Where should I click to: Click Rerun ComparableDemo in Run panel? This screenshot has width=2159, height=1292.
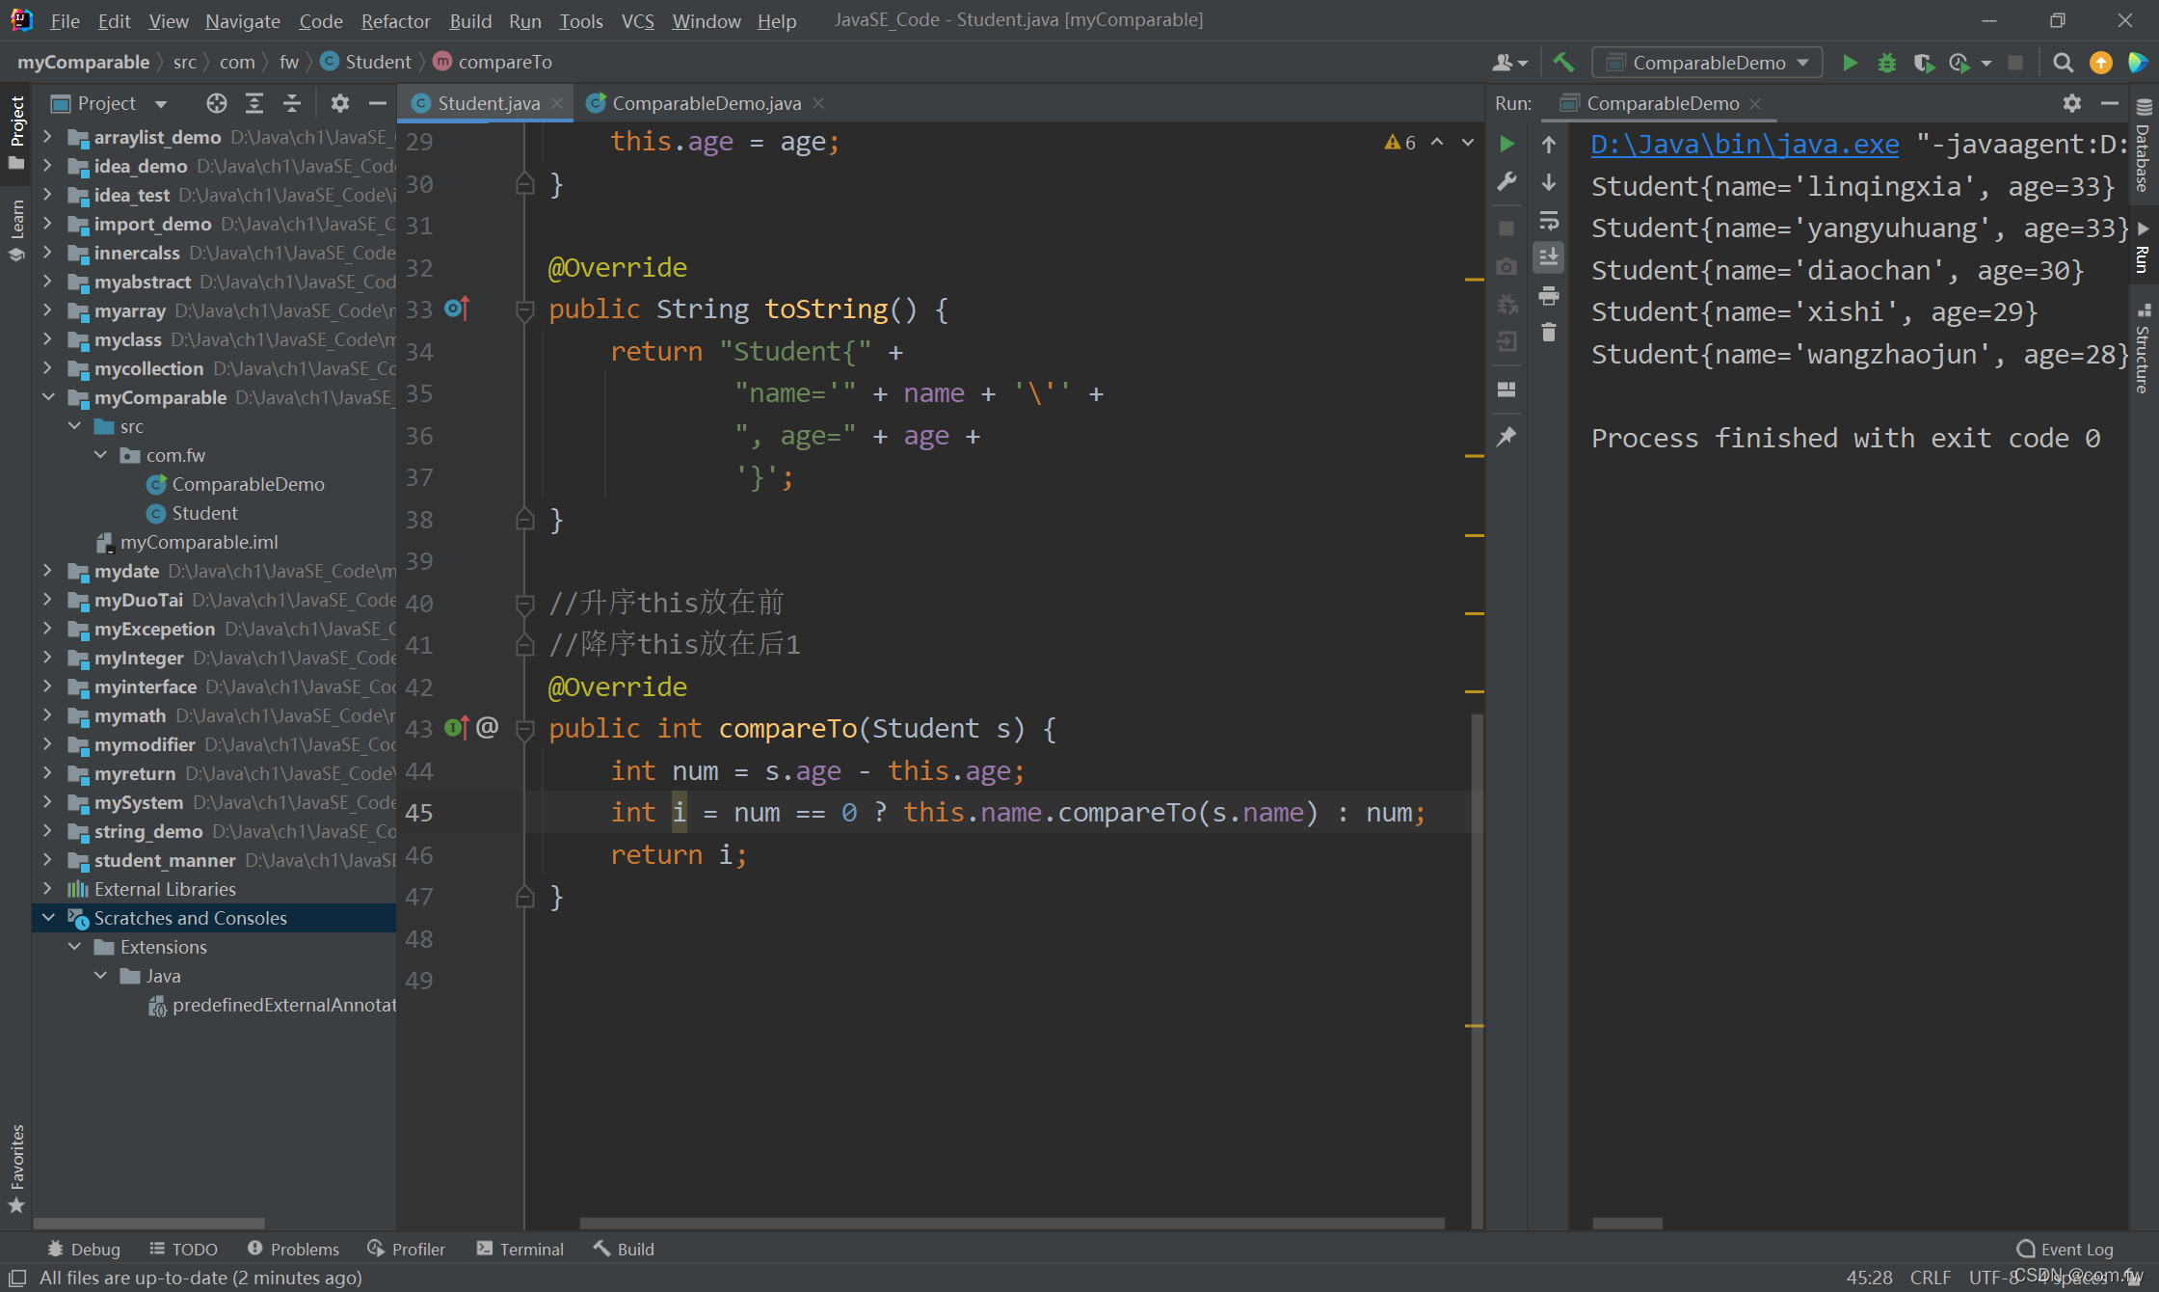pyautogui.click(x=1506, y=144)
